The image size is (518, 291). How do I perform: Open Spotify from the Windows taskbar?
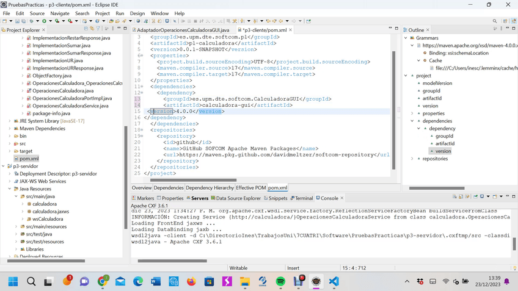click(x=280, y=281)
